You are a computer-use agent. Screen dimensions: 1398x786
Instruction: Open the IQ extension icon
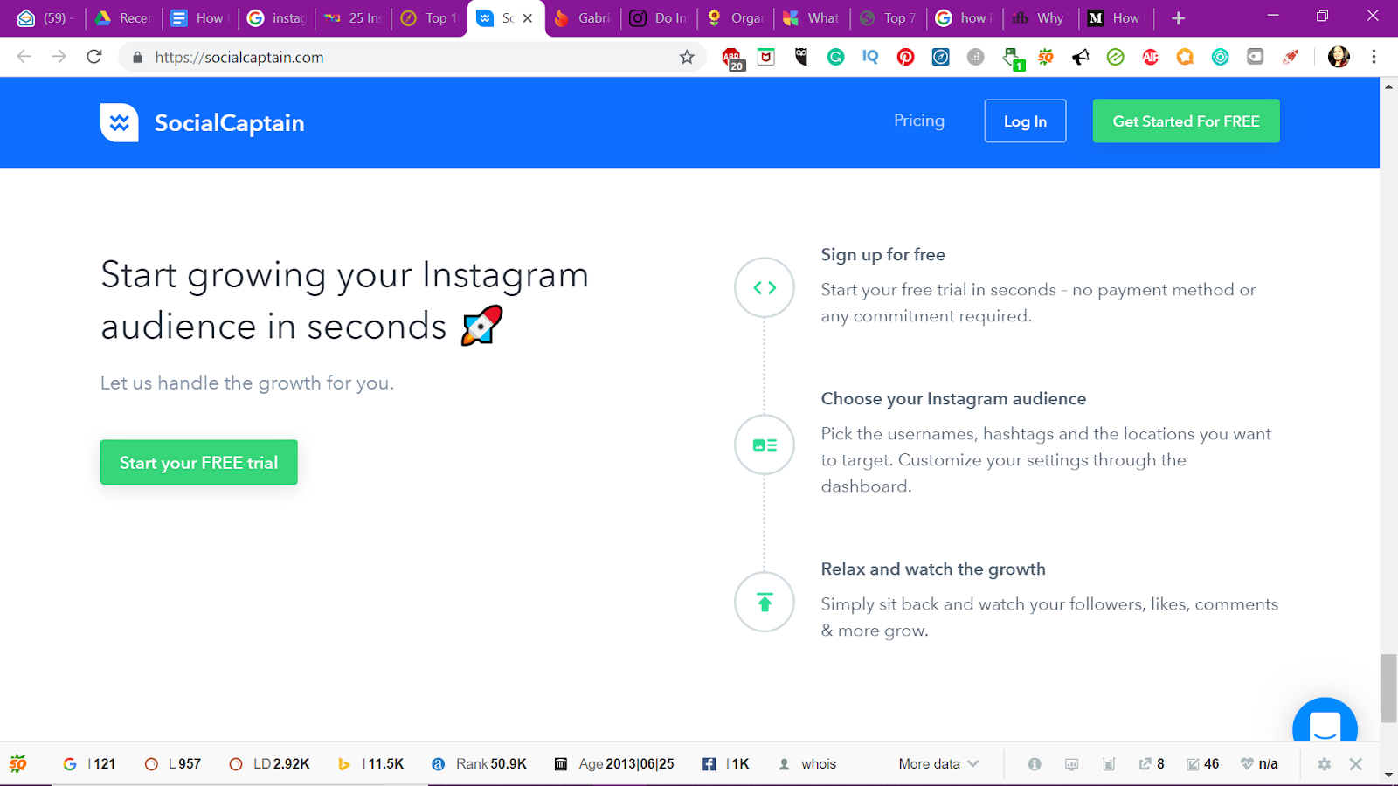[870, 57]
